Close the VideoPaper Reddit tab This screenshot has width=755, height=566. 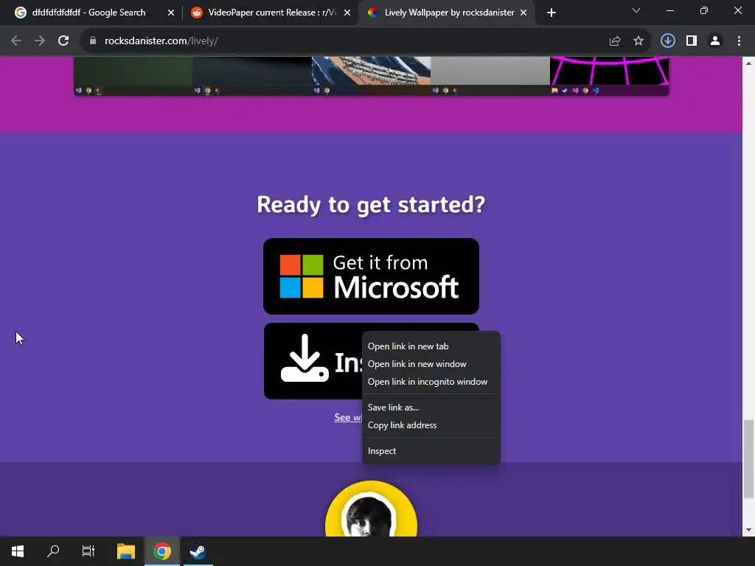347,13
